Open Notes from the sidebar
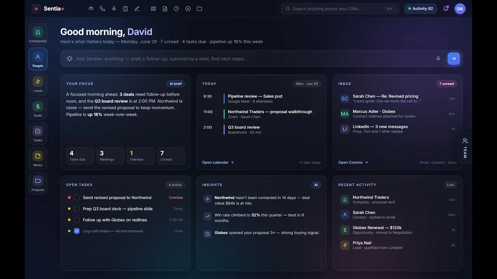497x279 pixels. [x=38, y=158]
